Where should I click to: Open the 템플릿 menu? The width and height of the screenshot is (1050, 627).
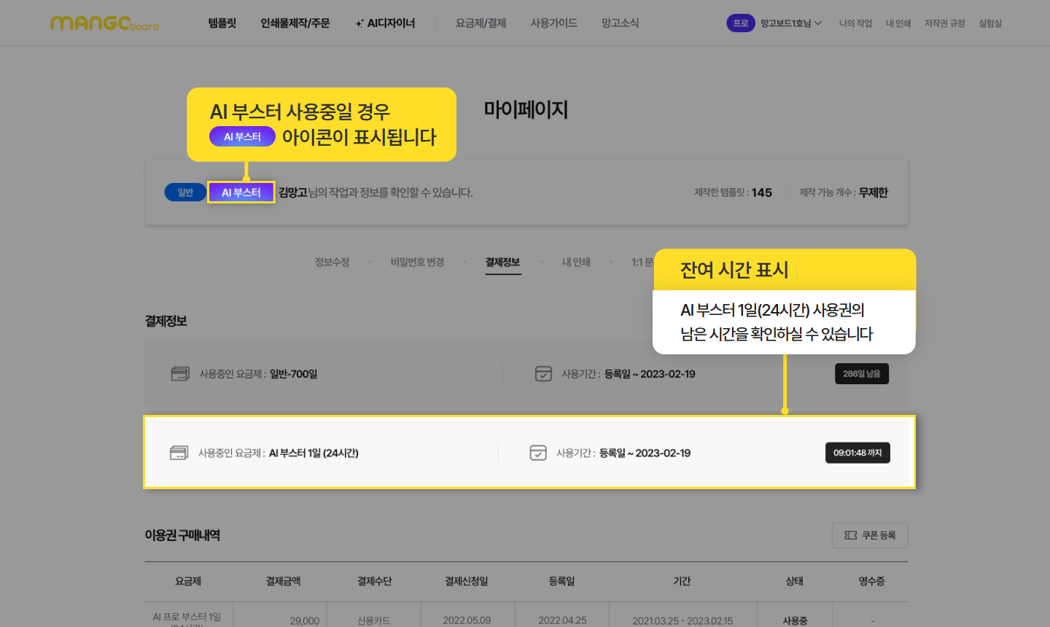(222, 23)
